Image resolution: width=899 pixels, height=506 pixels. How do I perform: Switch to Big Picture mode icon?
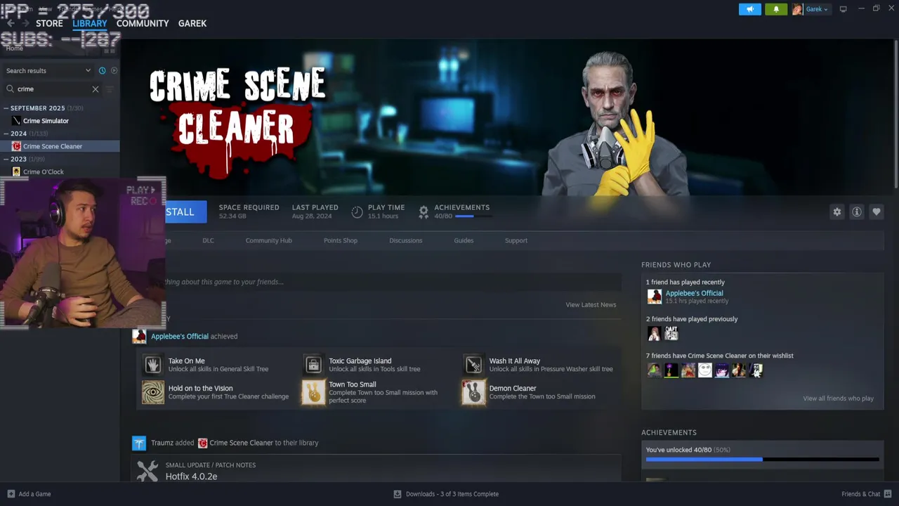843,9
